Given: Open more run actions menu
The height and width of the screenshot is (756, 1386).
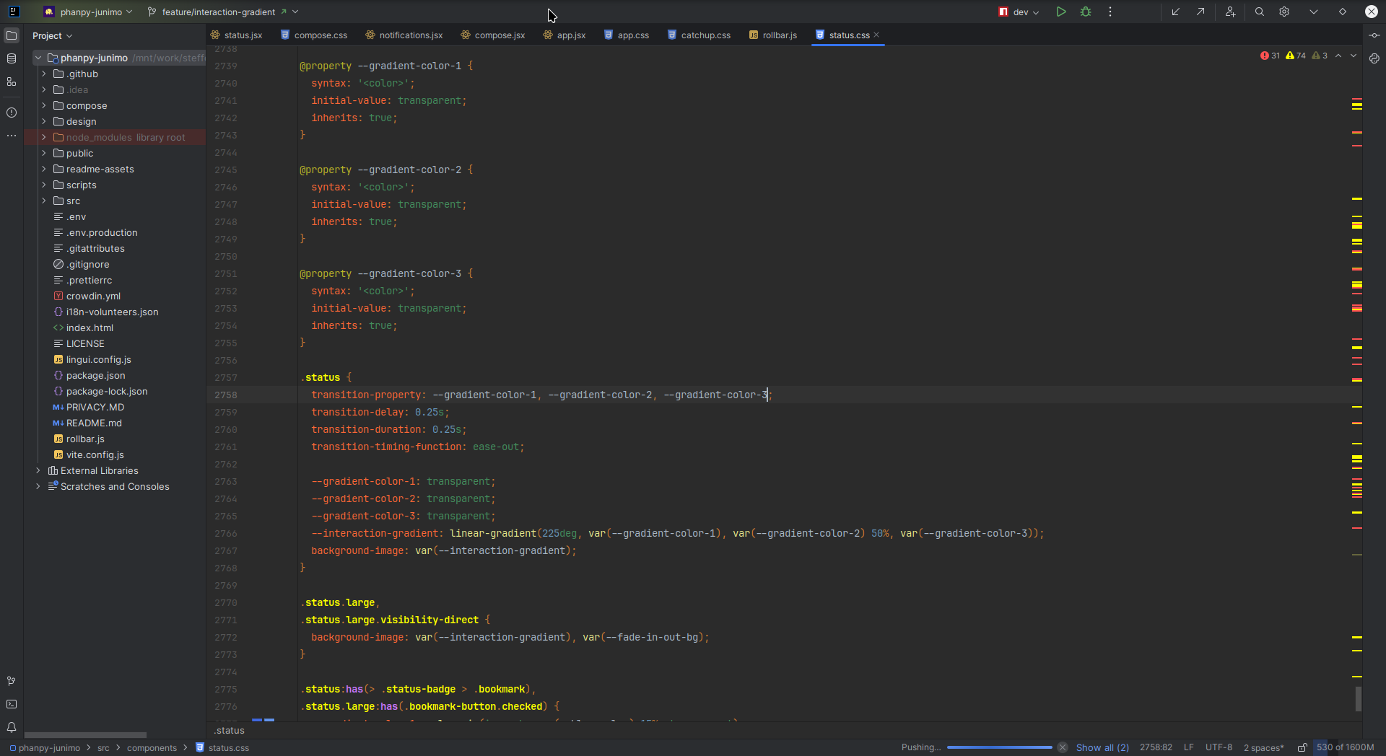Looking at the screenshot, I should (x=1110, y=12).
